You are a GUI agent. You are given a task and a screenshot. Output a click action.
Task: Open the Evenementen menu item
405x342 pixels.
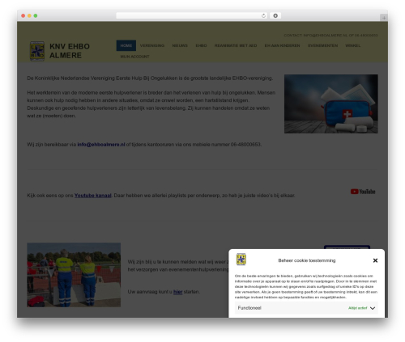[x=322, y=45]
